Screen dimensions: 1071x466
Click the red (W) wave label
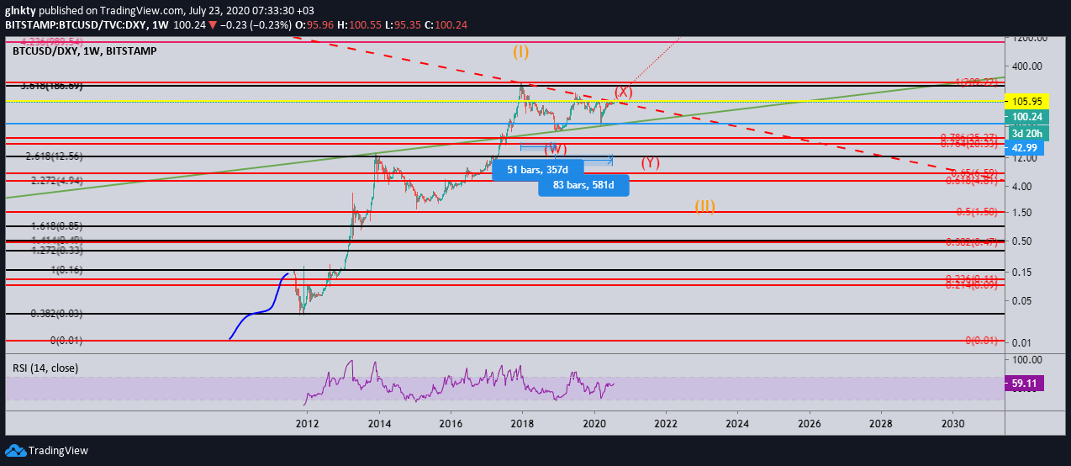(555, 149)
